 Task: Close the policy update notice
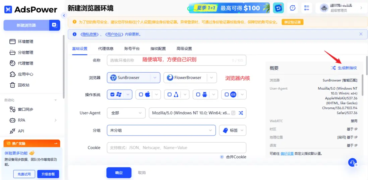coord(361,34)
